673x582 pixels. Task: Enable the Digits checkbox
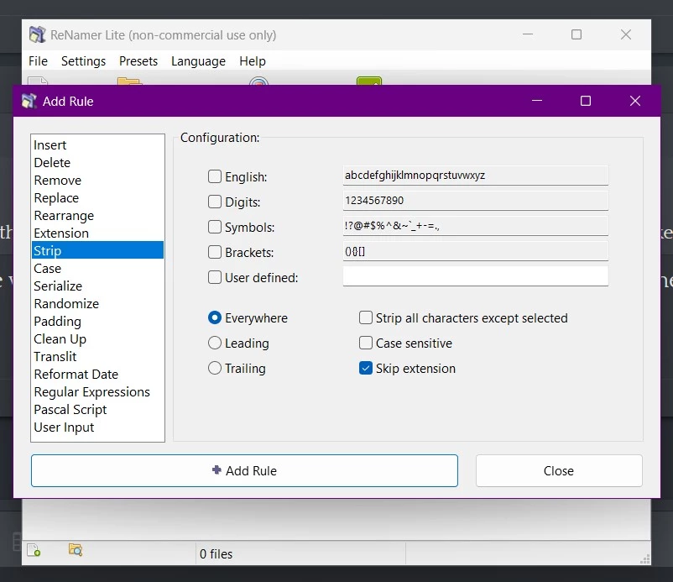(x=215, y=202)
